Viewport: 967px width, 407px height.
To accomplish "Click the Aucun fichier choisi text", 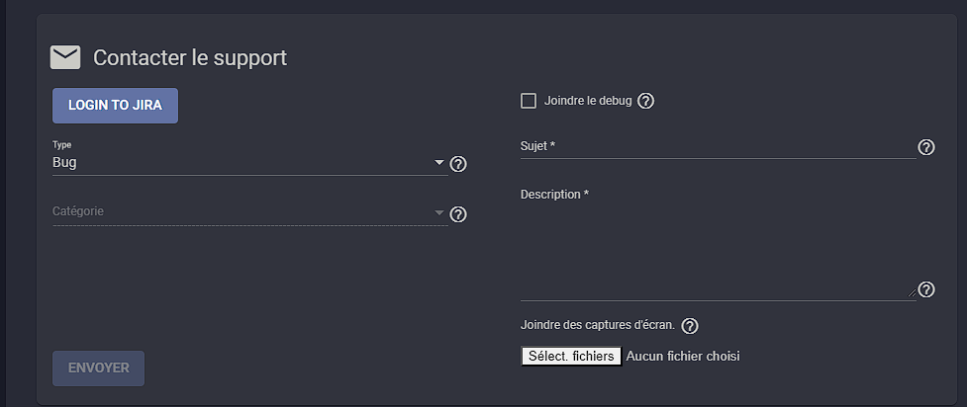I will pos(683,357).
